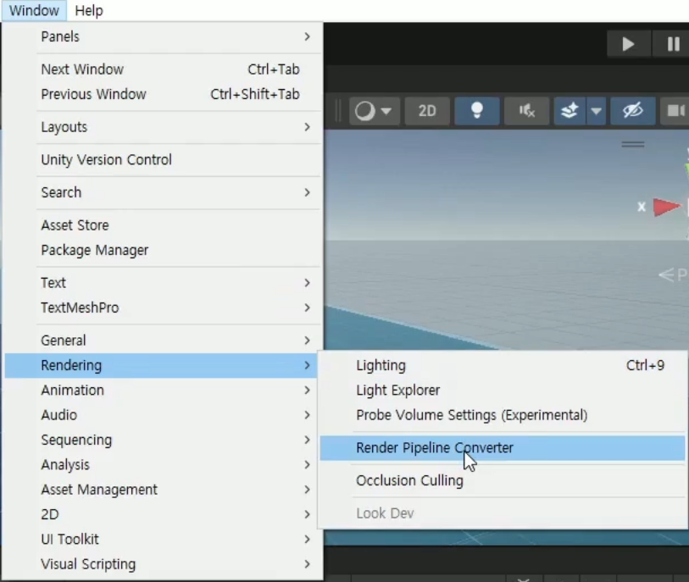
Task: Toggle 2D scene view mode
Action: click(427, 111)
